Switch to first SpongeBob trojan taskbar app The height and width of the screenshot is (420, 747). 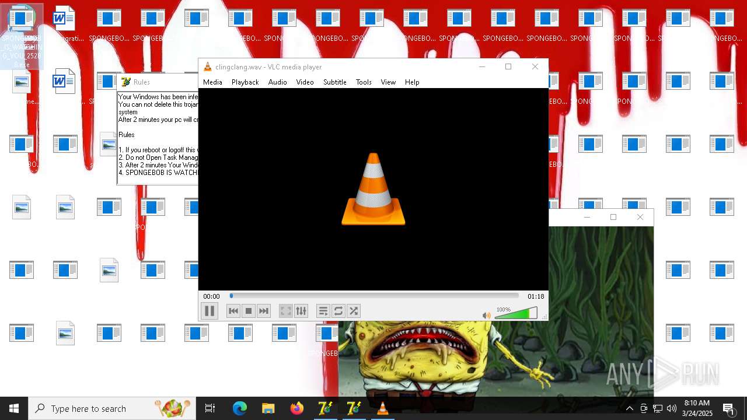[x=325, y=408]
